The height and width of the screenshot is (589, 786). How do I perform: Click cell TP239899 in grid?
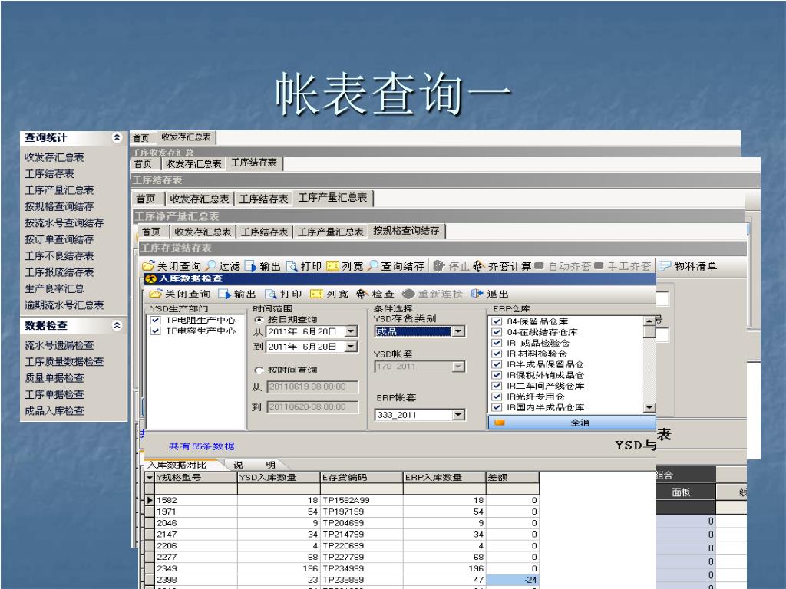click(362, 580)
